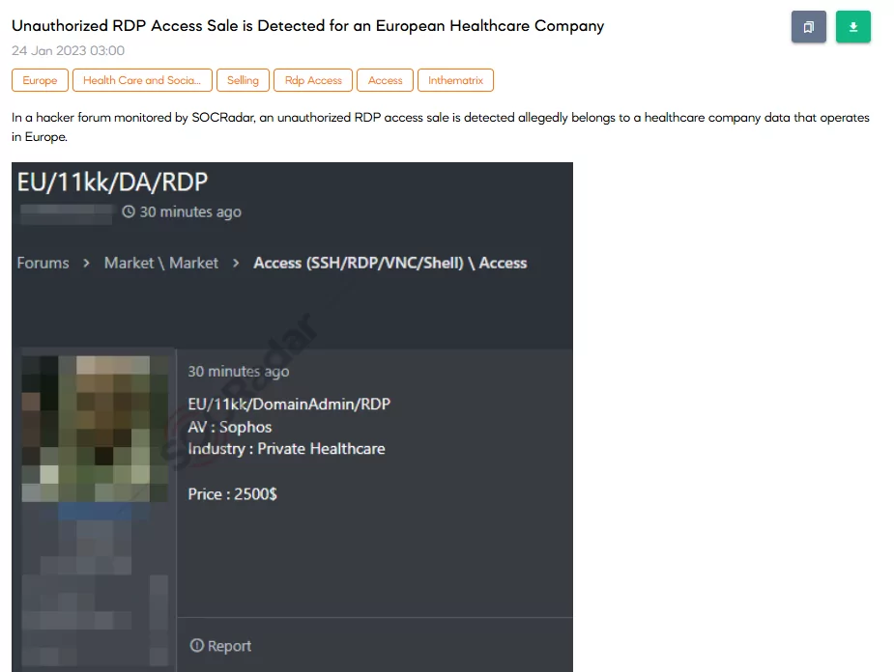Image resolution: width=894 pixels, height=672 pixels.
Task: Select the Inthematrix tag
Action: tap(455, 80)
